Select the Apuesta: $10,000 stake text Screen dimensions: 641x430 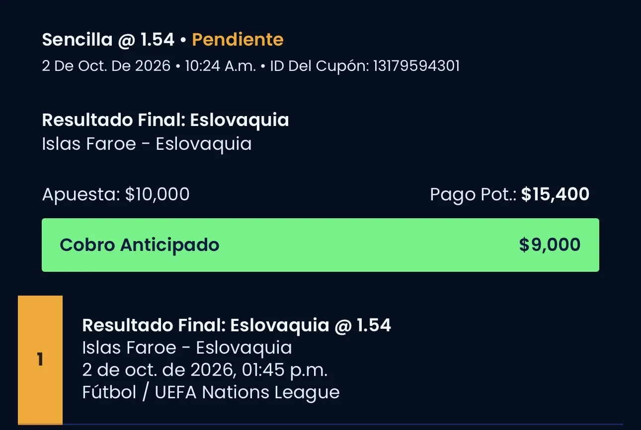point(116,194)
